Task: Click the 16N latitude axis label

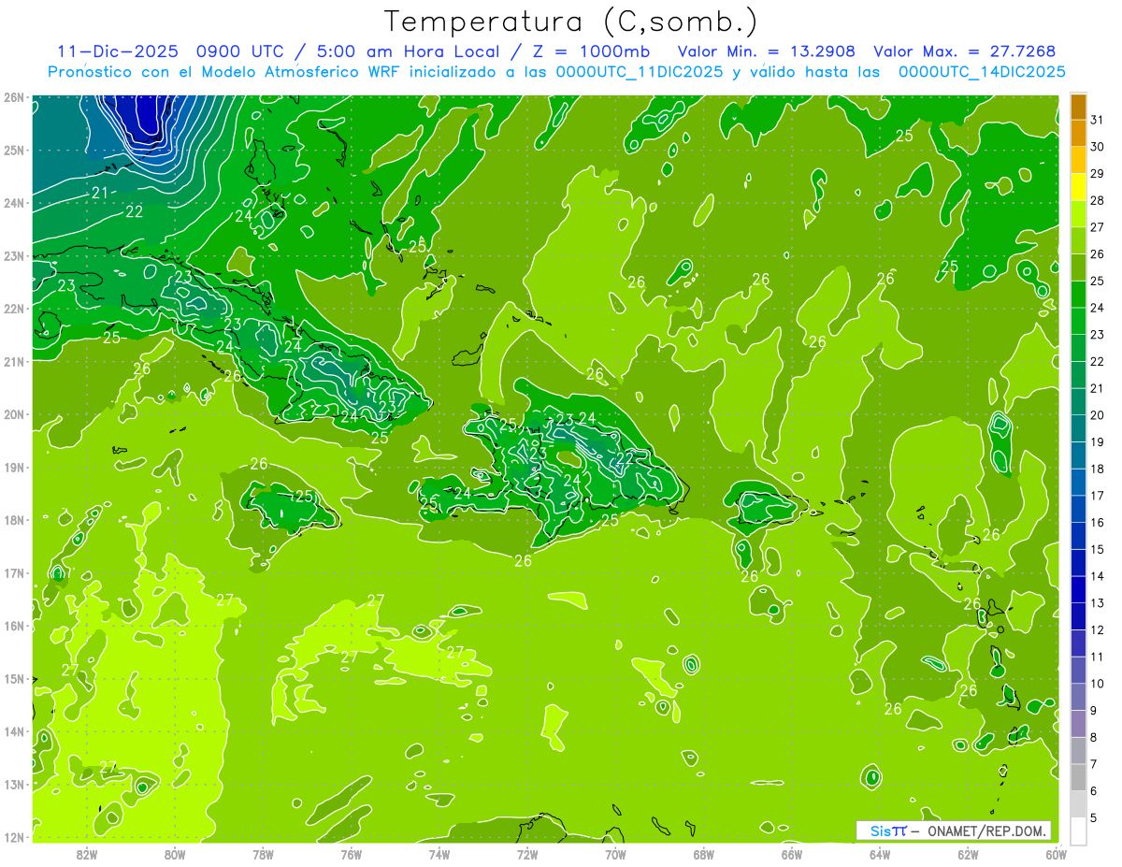Action: tap(14, 626)
